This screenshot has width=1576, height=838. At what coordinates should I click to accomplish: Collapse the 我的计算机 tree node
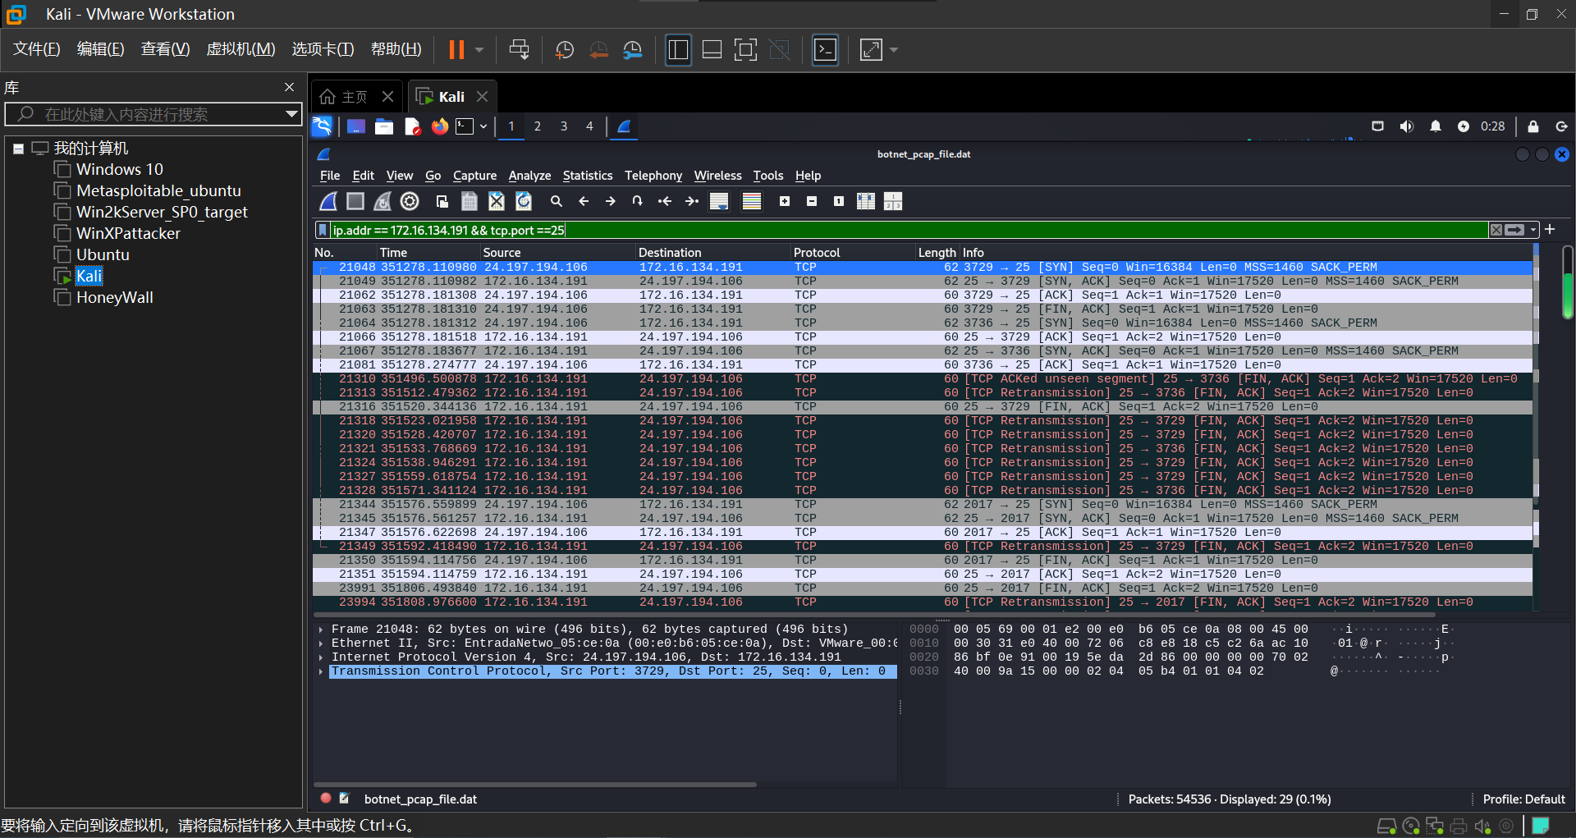click(18, 149)
